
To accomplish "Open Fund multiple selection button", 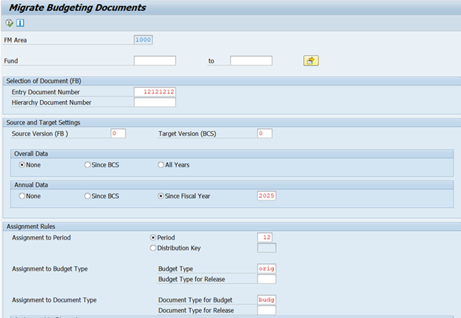I will [311, 61].
